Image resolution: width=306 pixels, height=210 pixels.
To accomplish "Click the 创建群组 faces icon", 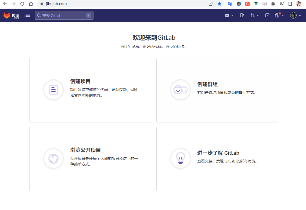I will point(181,90).
